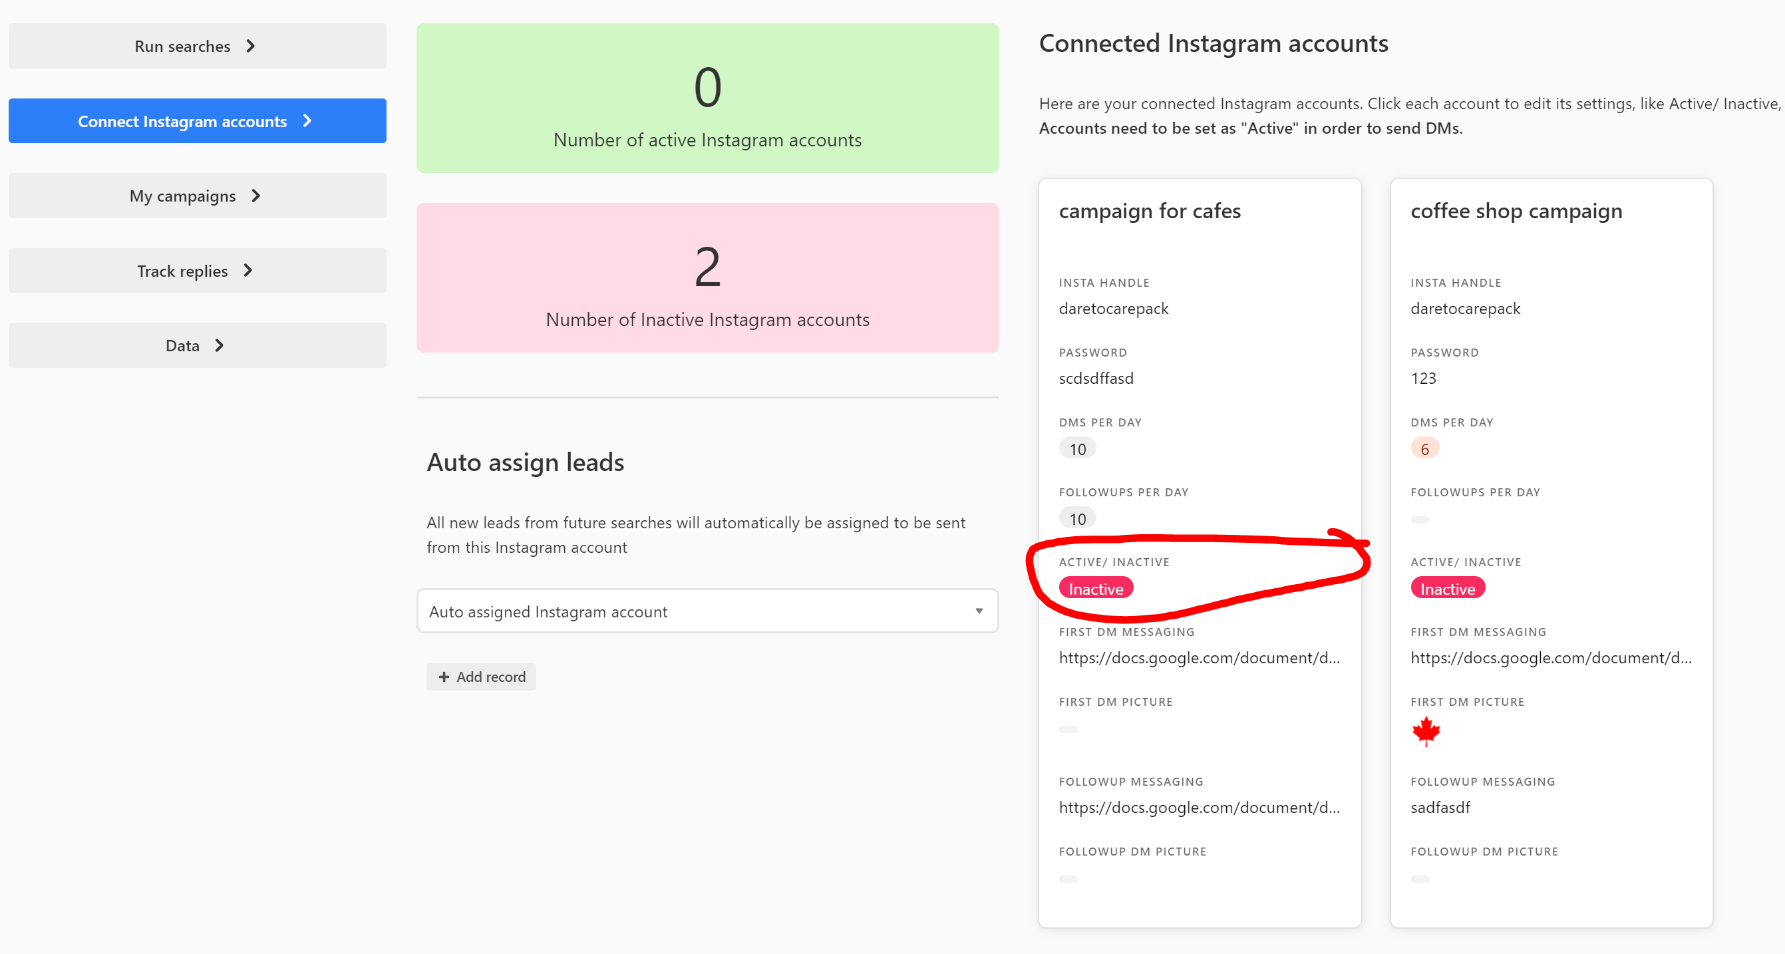Image resolution: width=1785 pixels, height=954 pixels.
Task: Click the plus icon on Add record
Action: [444, 677]
